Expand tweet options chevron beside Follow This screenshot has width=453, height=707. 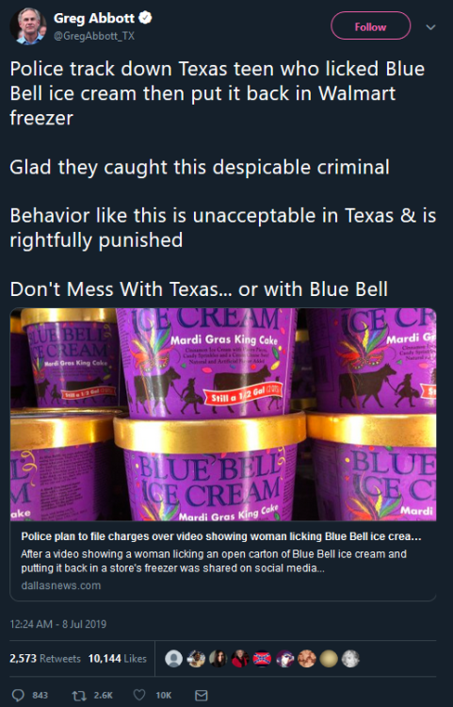point(430,27)
